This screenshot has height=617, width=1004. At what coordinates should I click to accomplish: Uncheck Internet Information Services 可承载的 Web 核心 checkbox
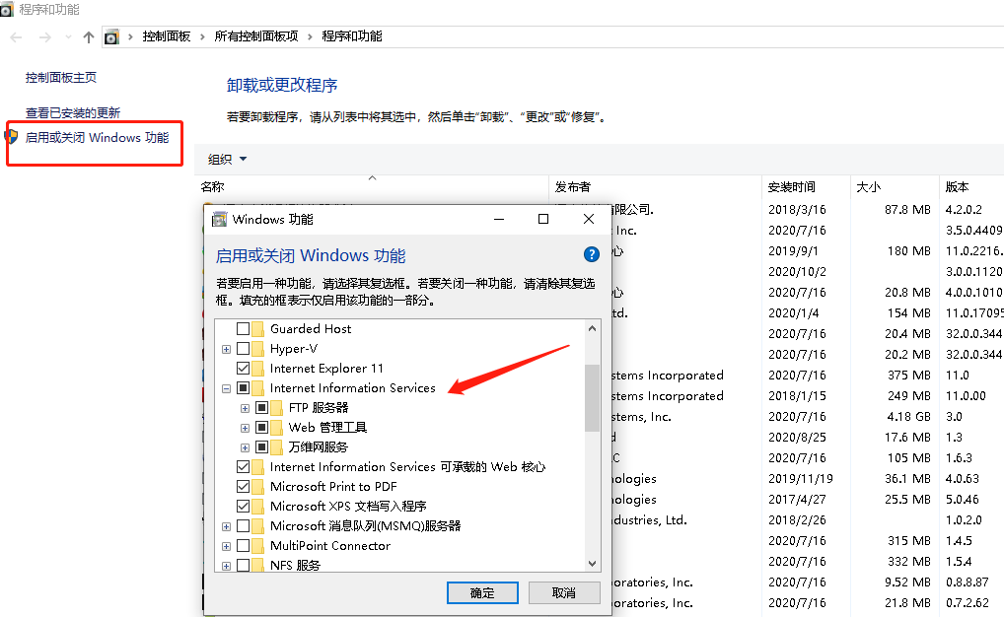point(244,466)
